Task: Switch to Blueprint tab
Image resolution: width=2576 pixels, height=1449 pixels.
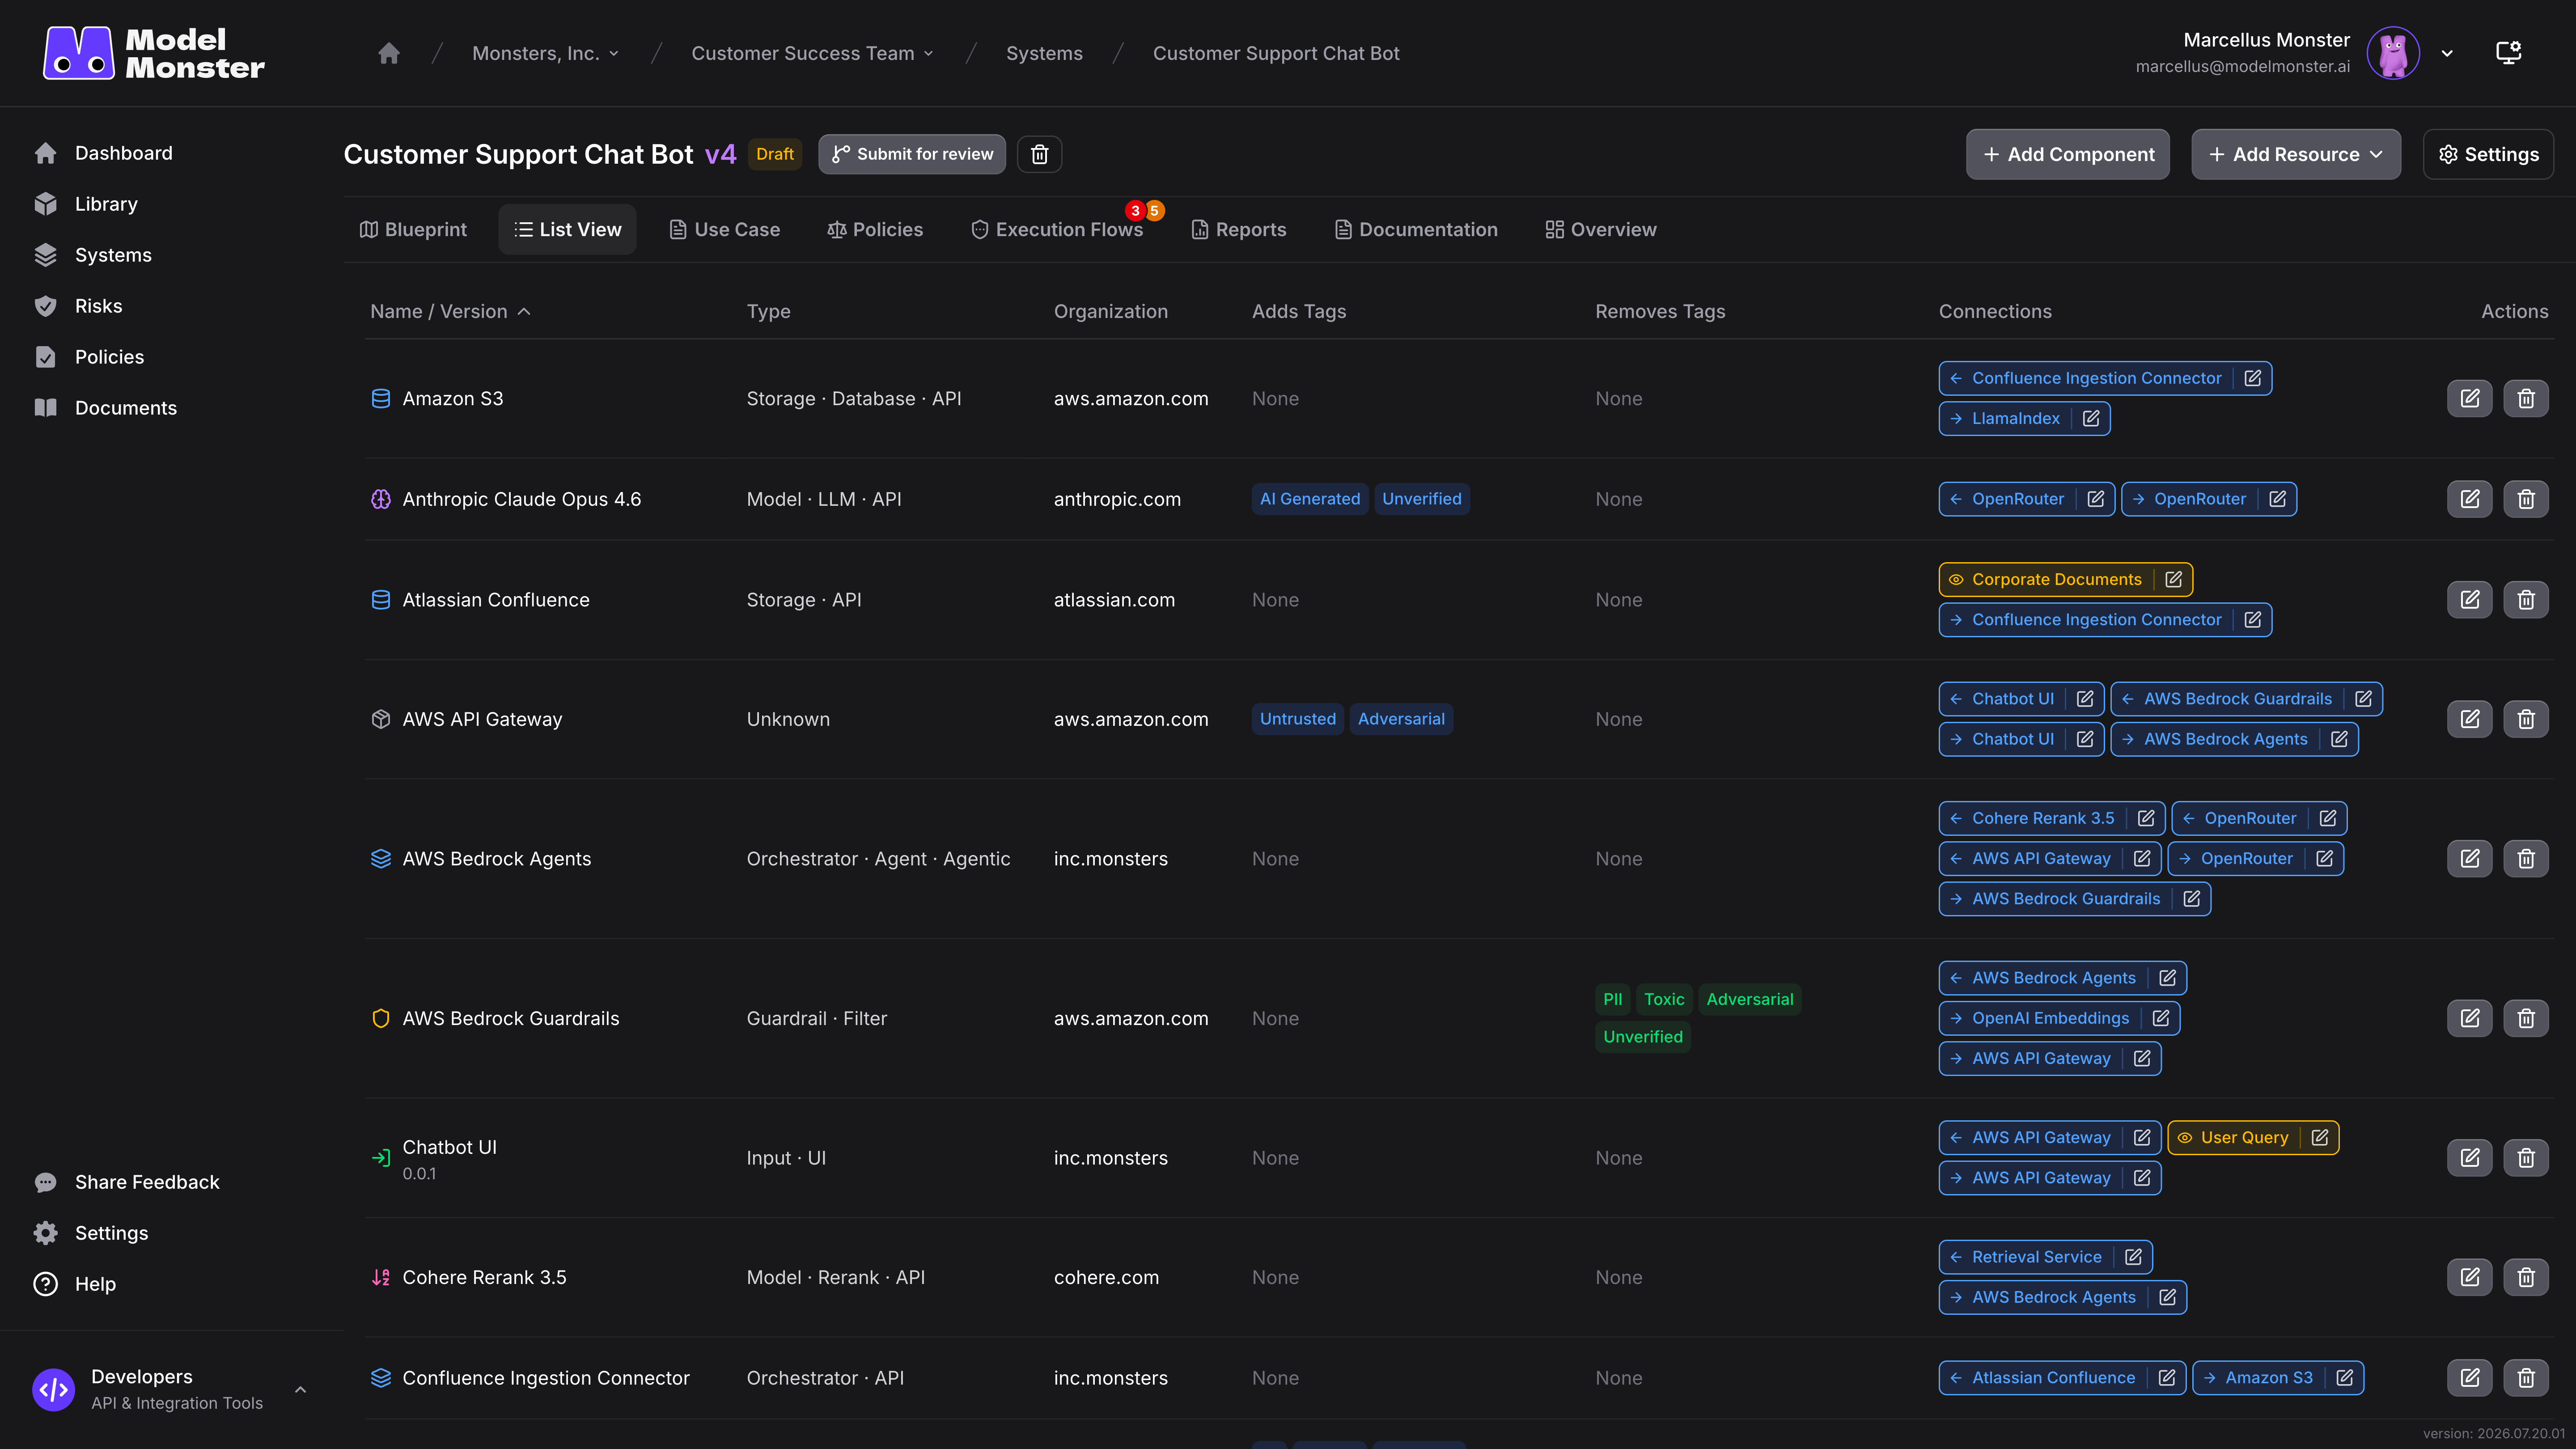Action: (413, 229)
